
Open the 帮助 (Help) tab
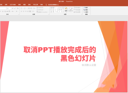tap(41, 5)
